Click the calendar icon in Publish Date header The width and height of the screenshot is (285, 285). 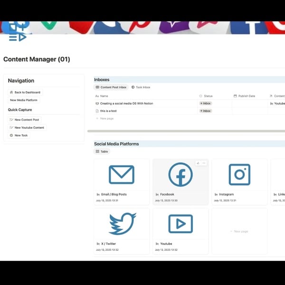tap(235, 96)
